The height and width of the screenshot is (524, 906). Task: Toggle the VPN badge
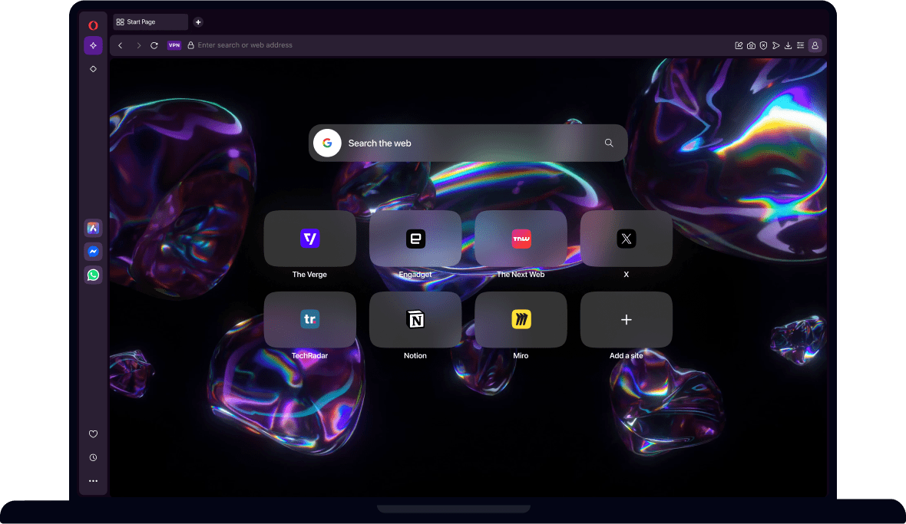(x=174, y=45)
